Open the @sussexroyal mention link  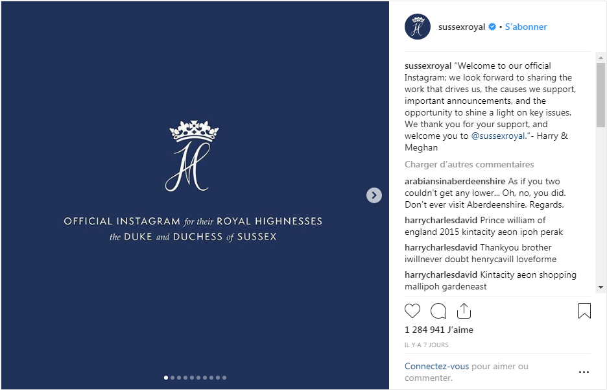497,136
